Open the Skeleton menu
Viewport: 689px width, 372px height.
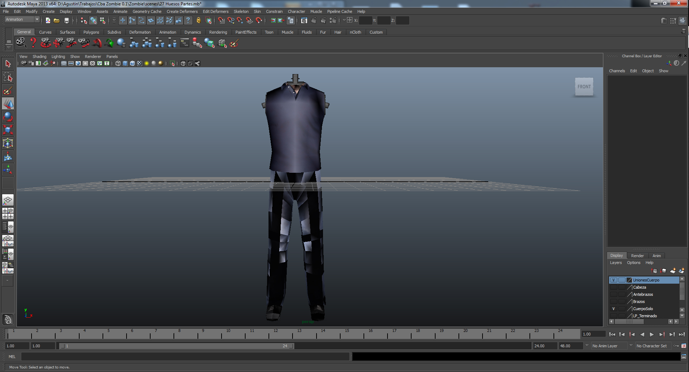[241, 11]
